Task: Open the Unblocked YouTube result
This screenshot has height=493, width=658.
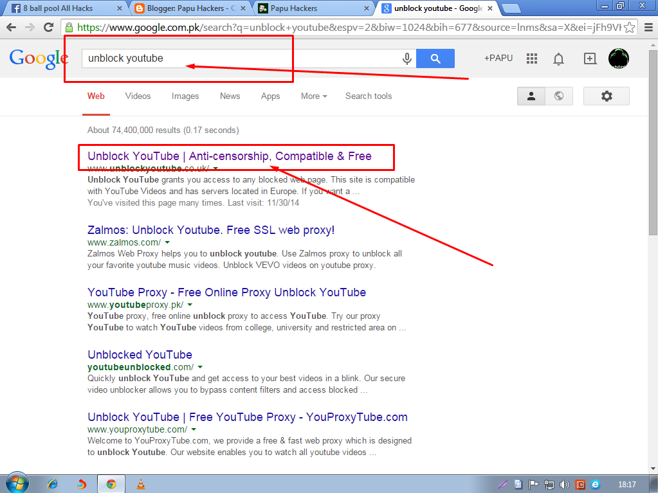Action: [x=140, y=355]
